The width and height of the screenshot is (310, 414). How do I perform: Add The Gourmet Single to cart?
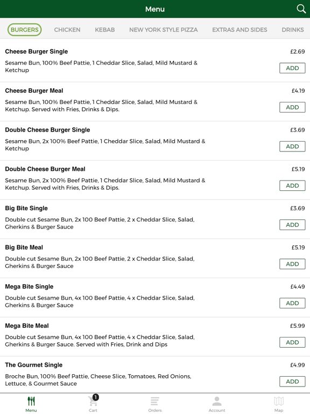pyautogui.click(x=292, y=382)
